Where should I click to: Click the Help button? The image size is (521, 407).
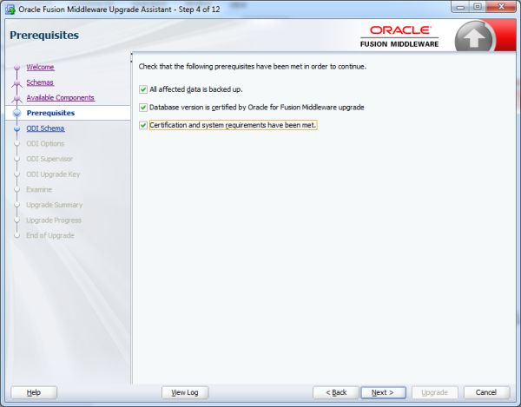pos(34,392)
